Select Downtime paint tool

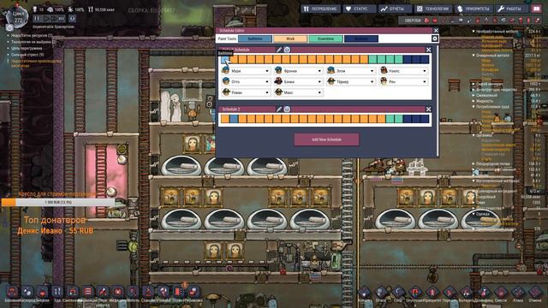pyautogui.click(x=325, y=38)
